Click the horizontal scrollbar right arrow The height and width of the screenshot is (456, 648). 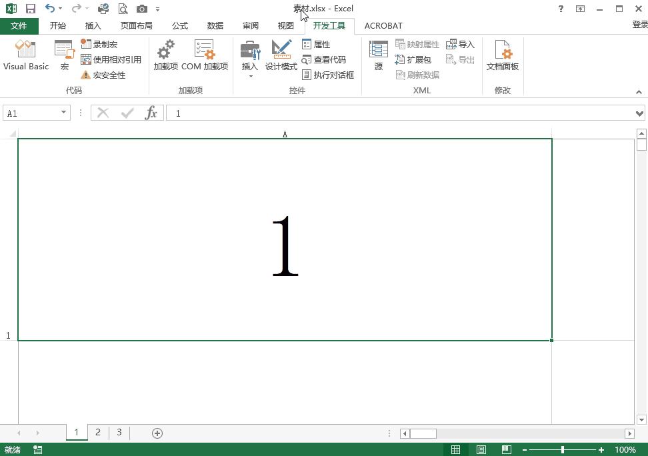point(629,433)
